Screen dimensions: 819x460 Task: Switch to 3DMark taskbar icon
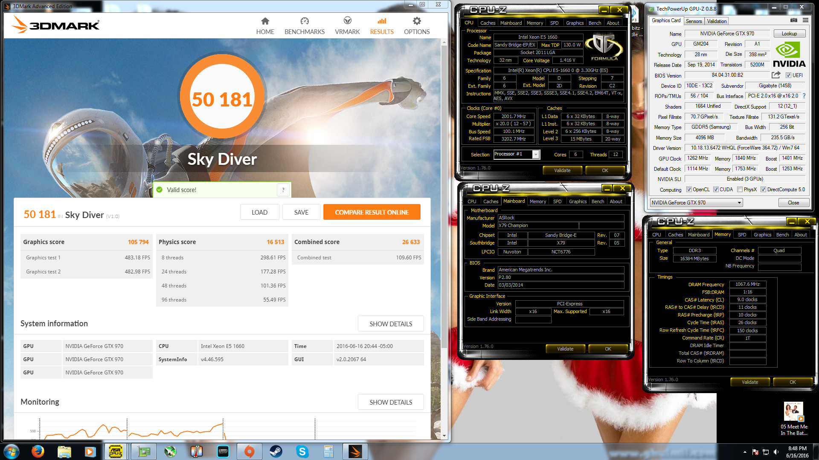pos(355,451)
